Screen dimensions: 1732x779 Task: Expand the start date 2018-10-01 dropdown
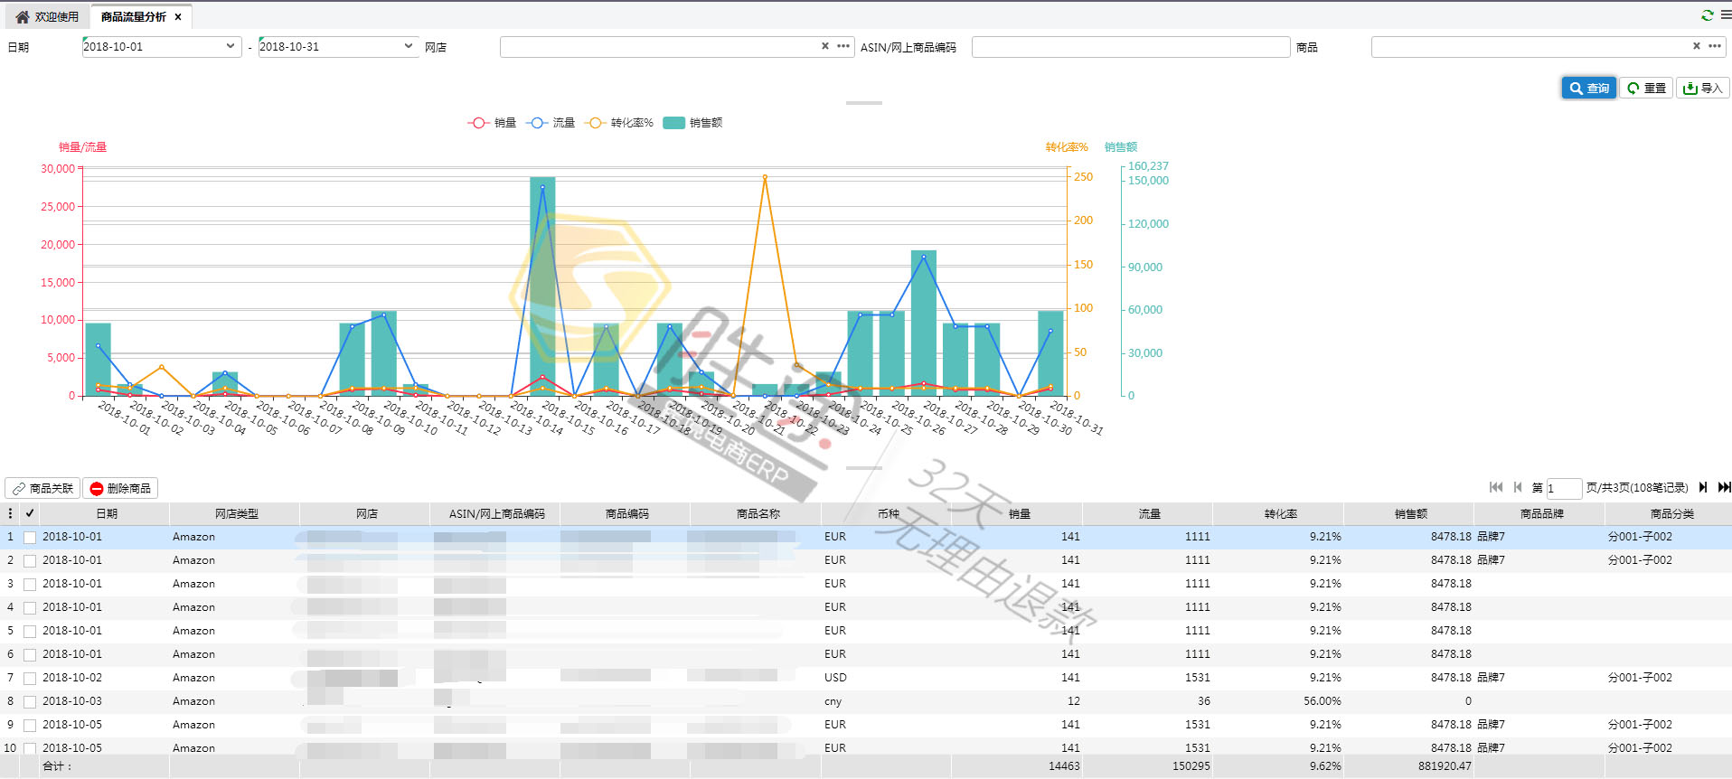(x=231, y=46)
